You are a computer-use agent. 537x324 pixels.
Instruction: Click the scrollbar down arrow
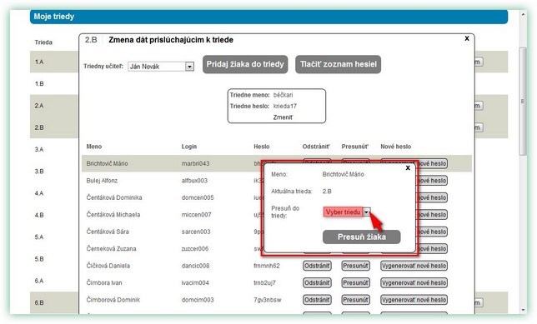[x=523, y=310]
